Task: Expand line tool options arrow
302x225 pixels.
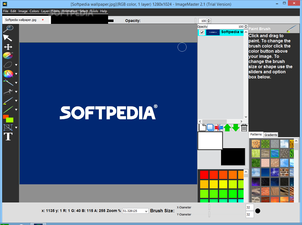Action: (x=16, y=110)
